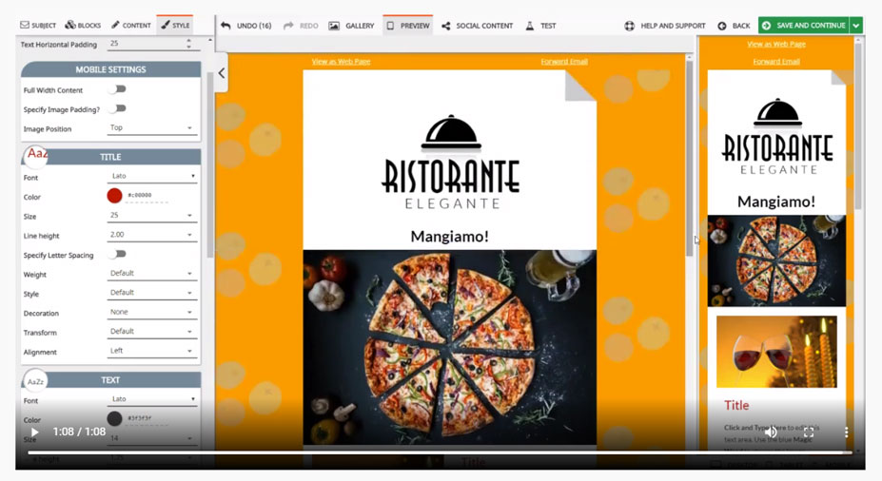Toggle the Preview mode
882x481 pixels.
(x=408, y=26)
